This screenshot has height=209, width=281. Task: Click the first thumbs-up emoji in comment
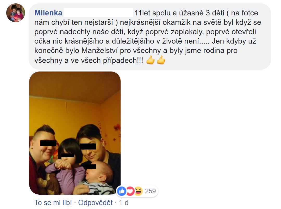click(x=151, y=60)
